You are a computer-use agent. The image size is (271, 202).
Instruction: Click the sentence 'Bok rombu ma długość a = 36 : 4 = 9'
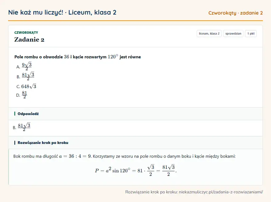click(x=52, y=156)
